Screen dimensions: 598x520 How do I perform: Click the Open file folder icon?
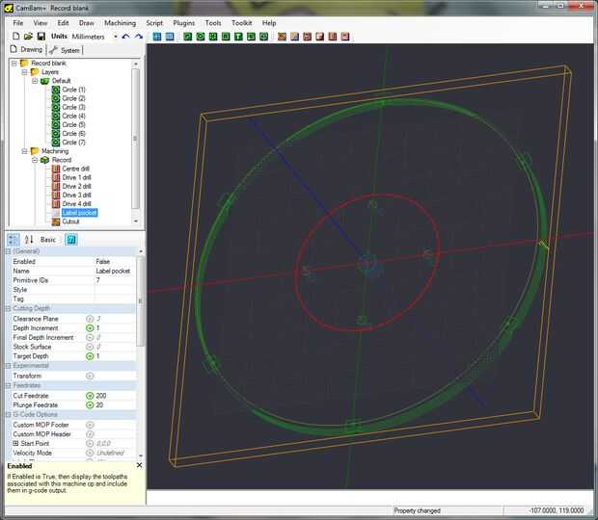[x=29, y=37]
